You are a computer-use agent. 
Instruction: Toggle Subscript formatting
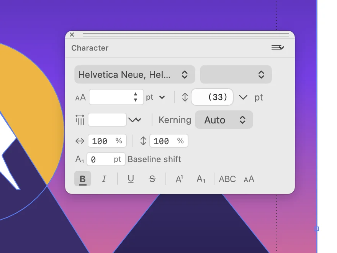pos(201,179)
